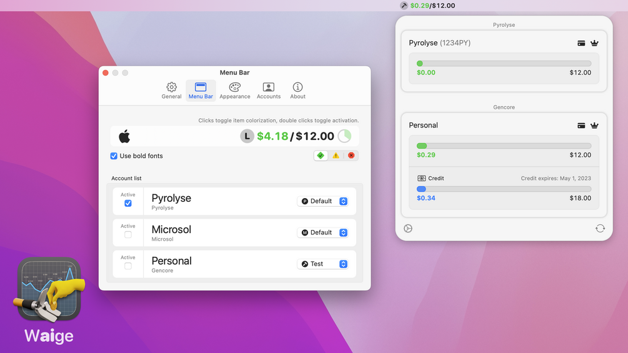628x353 pixels.
Task: Click the Waige app icon
Action: 49,290
